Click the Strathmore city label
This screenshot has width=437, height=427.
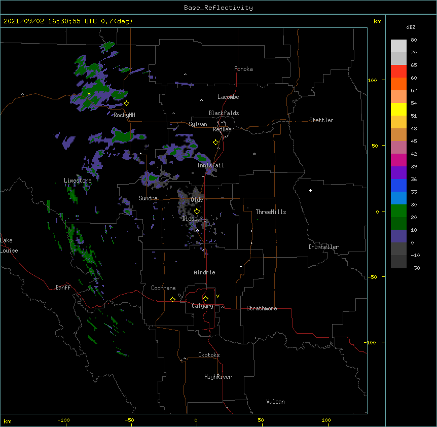point(262,308)
